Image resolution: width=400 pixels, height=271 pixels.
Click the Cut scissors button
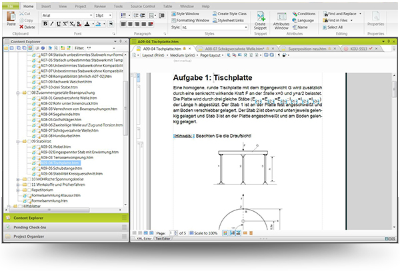[x=25, y=14]
